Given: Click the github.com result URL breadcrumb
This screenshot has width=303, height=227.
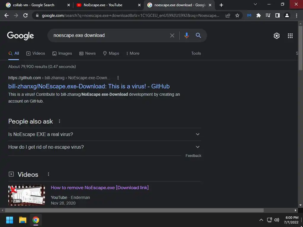Looking at the screenshot, I should (59, 78).
